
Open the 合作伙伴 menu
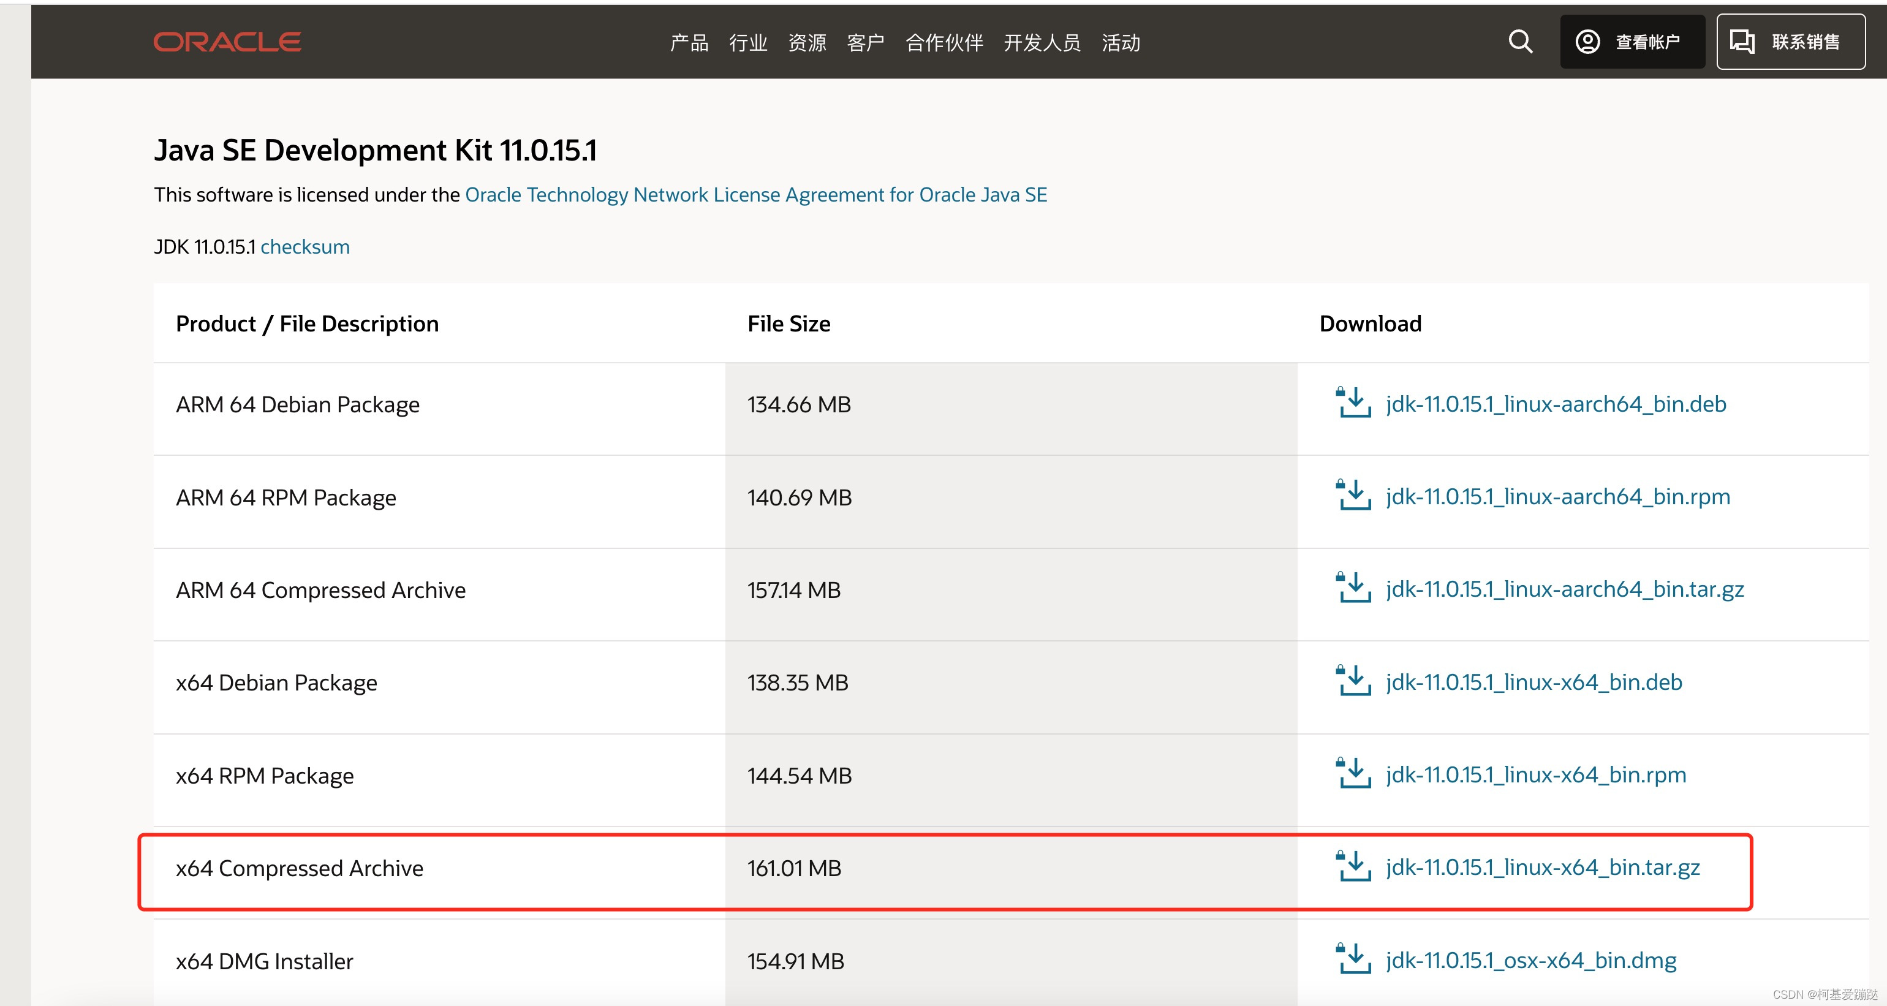coord(944,42)
